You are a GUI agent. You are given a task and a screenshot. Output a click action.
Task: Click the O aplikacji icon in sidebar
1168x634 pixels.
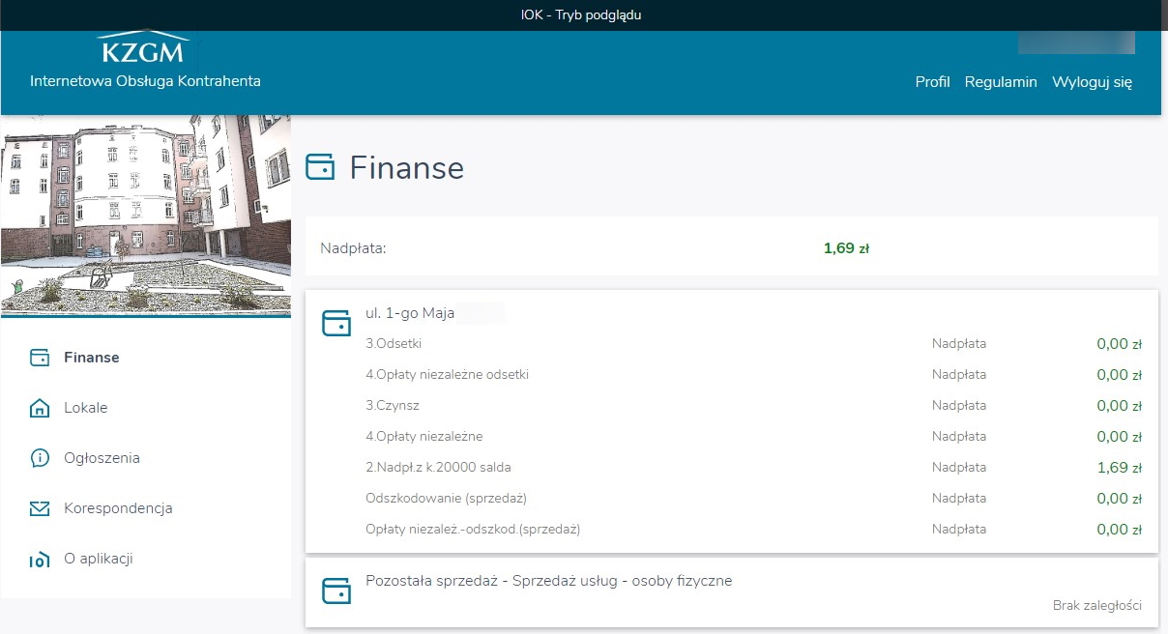(x=40, y=559)
